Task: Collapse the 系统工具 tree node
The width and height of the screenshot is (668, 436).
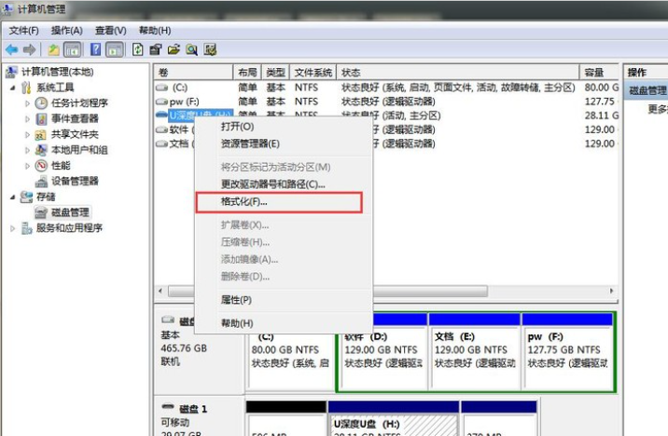Action: pyautogui.click(x=13, y=89)
